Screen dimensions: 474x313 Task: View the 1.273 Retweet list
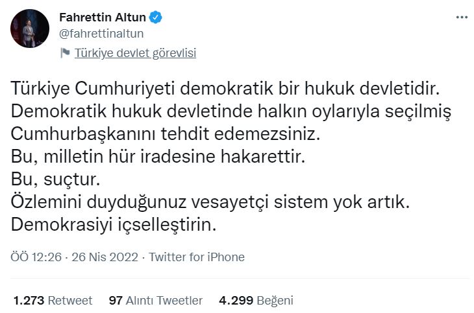pos(53,300)
